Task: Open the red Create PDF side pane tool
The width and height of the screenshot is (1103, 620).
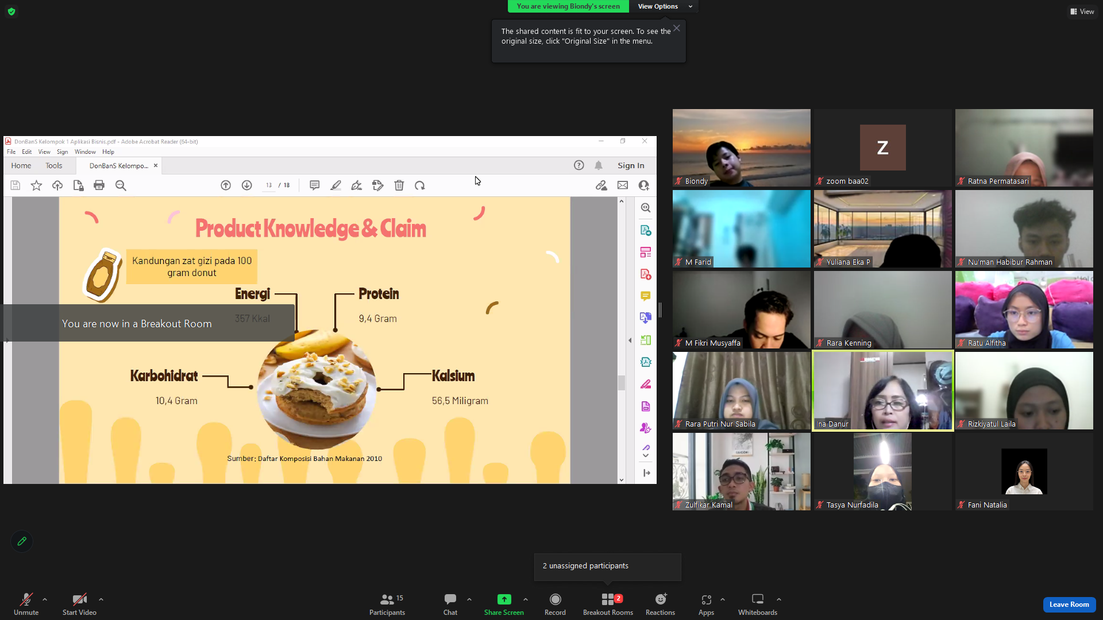Action: [x=646, y=274]
